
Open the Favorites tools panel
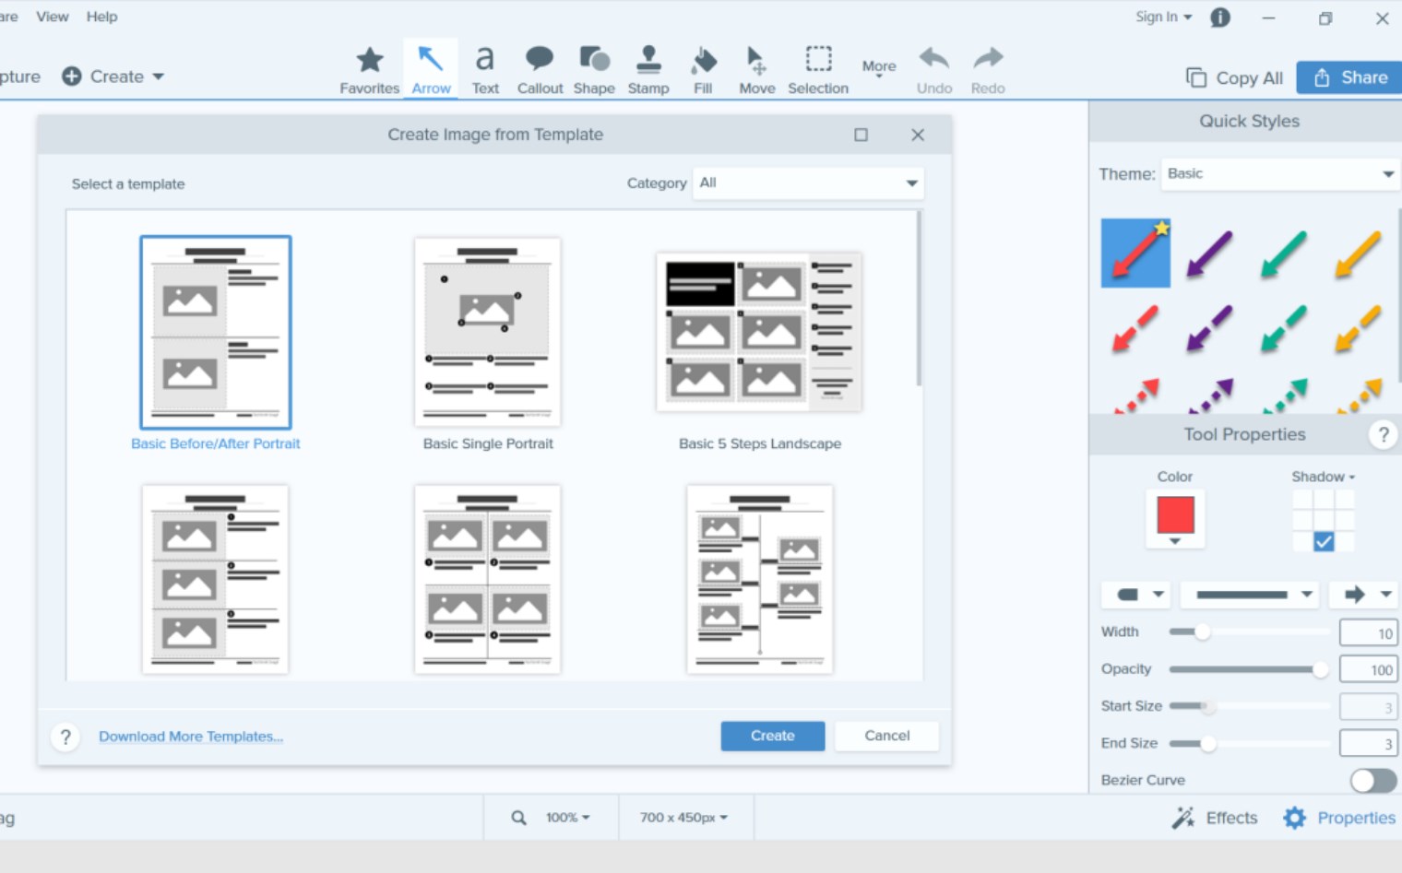coord(369,68)
